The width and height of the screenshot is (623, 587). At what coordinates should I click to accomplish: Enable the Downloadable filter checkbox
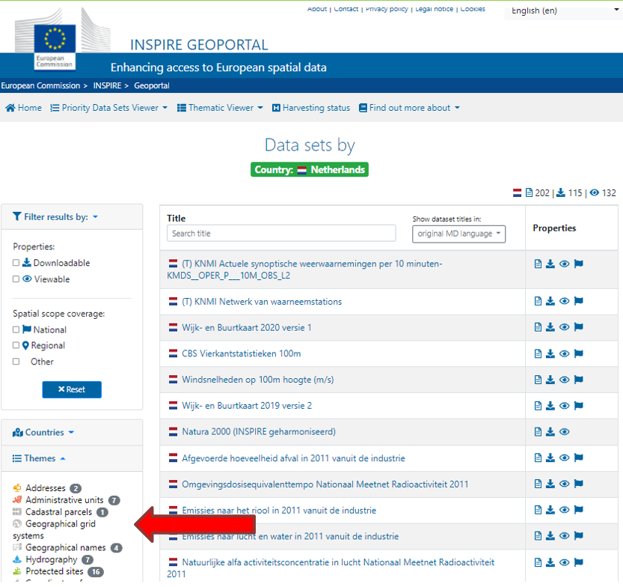[16, 263]
